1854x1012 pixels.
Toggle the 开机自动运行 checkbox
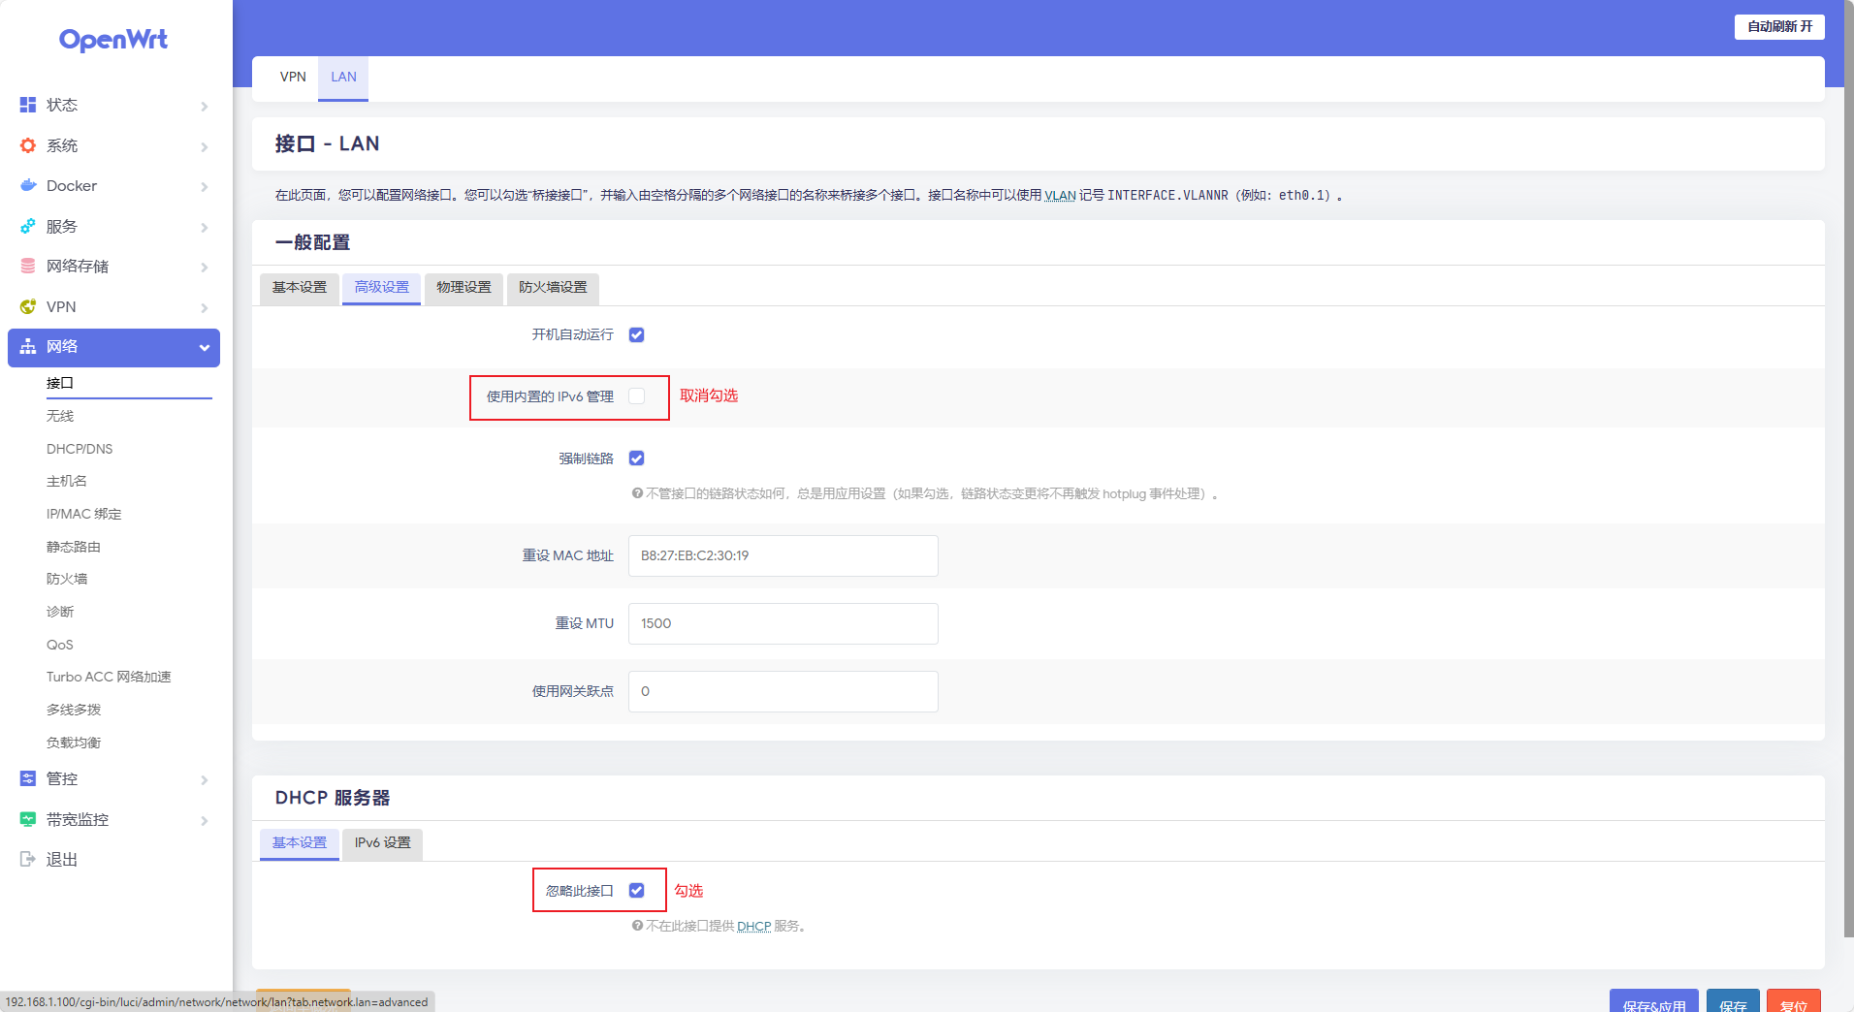point(636,334)
